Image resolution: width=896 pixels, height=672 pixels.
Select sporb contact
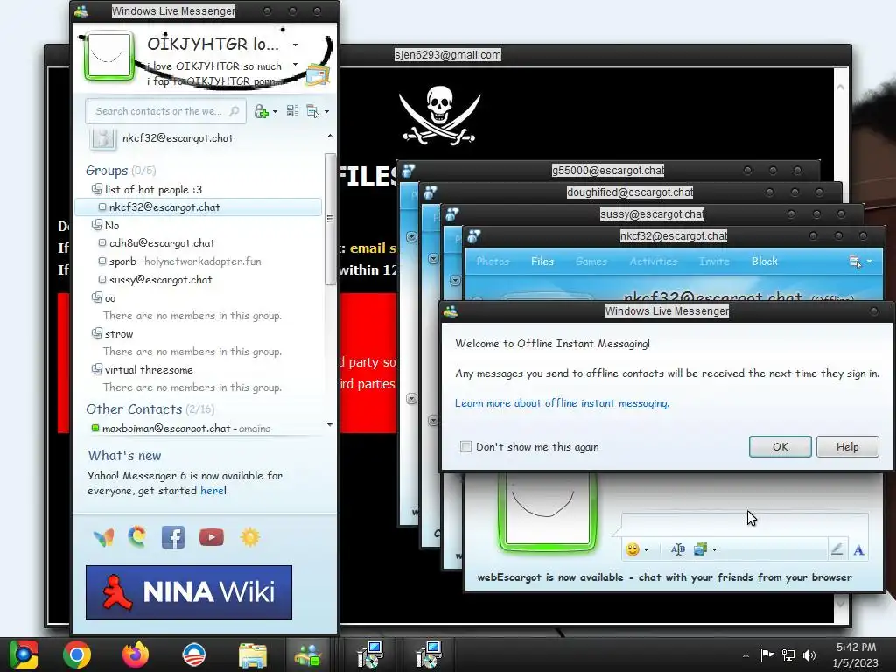click(179, 261)
